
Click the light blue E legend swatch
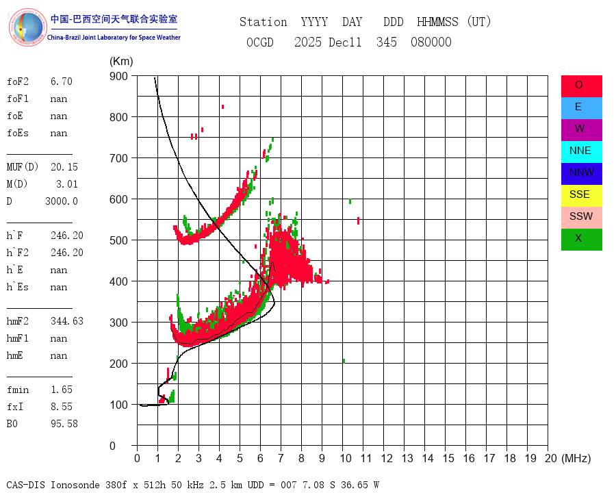coord(581,108)
